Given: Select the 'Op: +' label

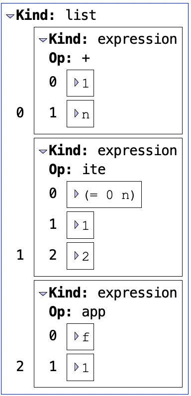Looking at the screenshot, I should pos(70,58).
